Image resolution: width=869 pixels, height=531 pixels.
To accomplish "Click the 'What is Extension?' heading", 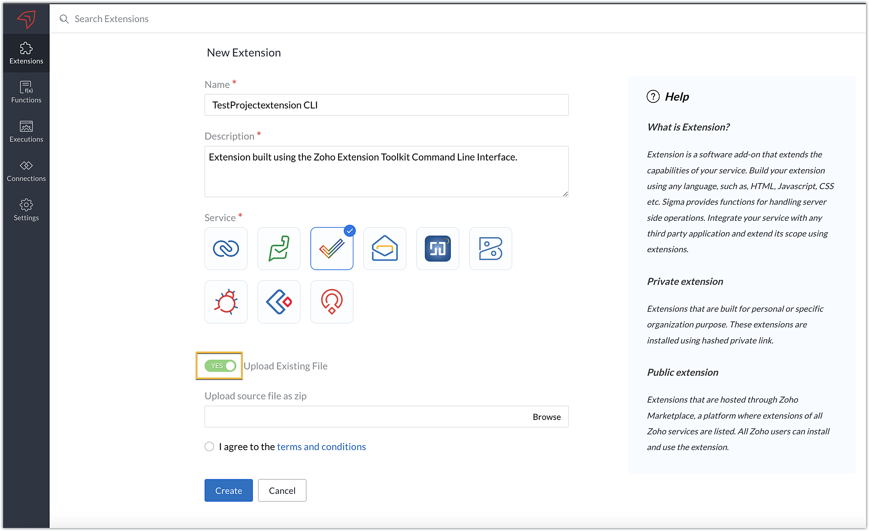I will 688,127.
